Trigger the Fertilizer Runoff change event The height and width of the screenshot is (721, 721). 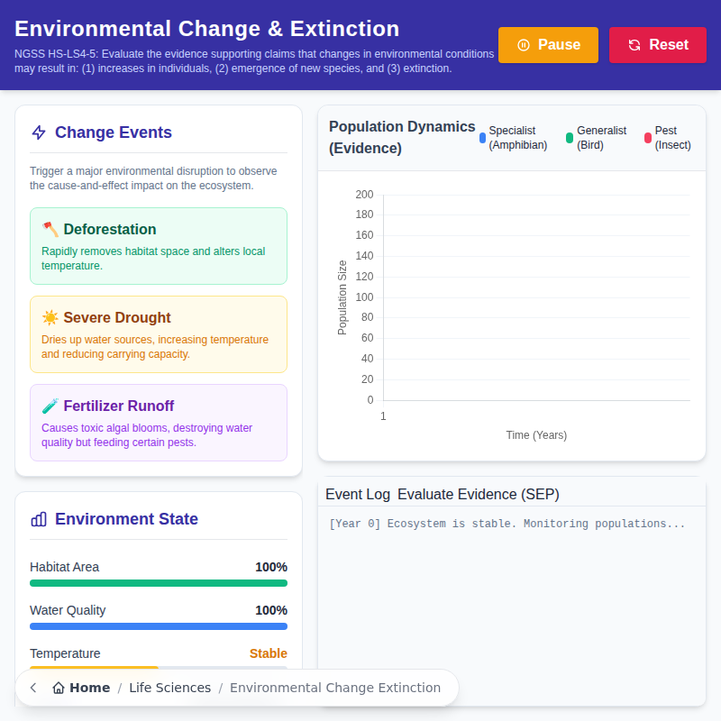[159, 422]
